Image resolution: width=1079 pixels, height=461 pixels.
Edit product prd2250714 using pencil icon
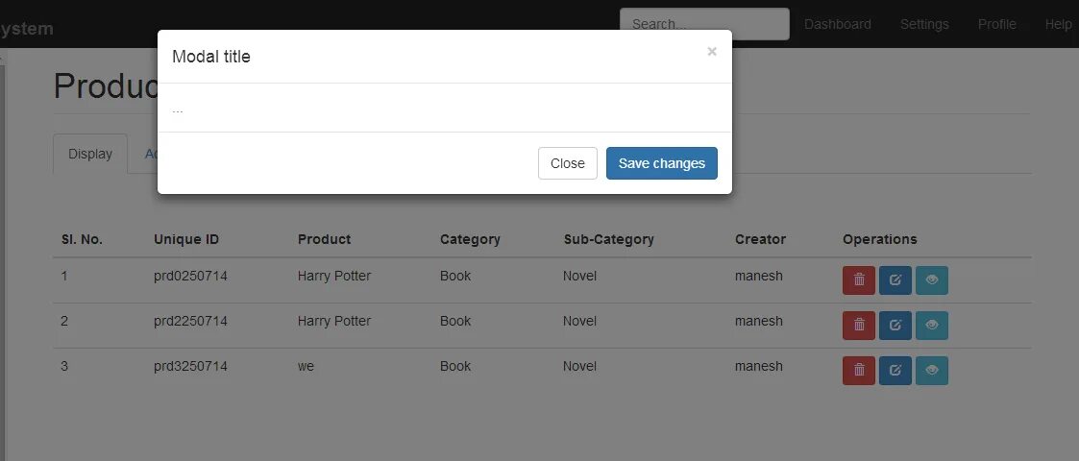pos(895,326)
